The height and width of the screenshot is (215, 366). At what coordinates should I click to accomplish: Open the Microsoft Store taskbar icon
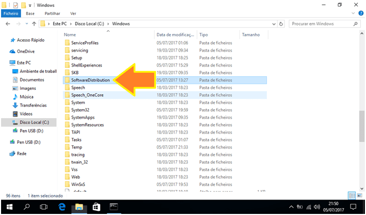96,206
